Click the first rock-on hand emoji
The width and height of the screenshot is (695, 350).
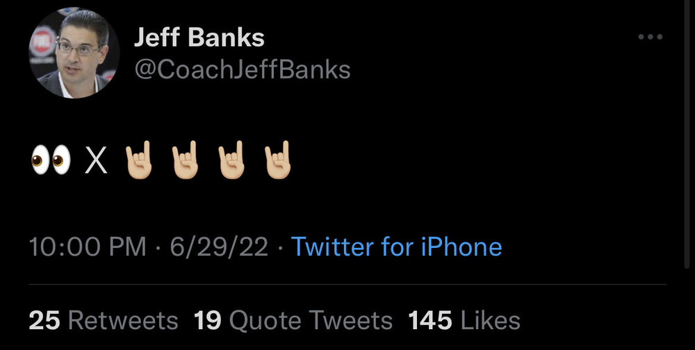(x=138, y=161)
